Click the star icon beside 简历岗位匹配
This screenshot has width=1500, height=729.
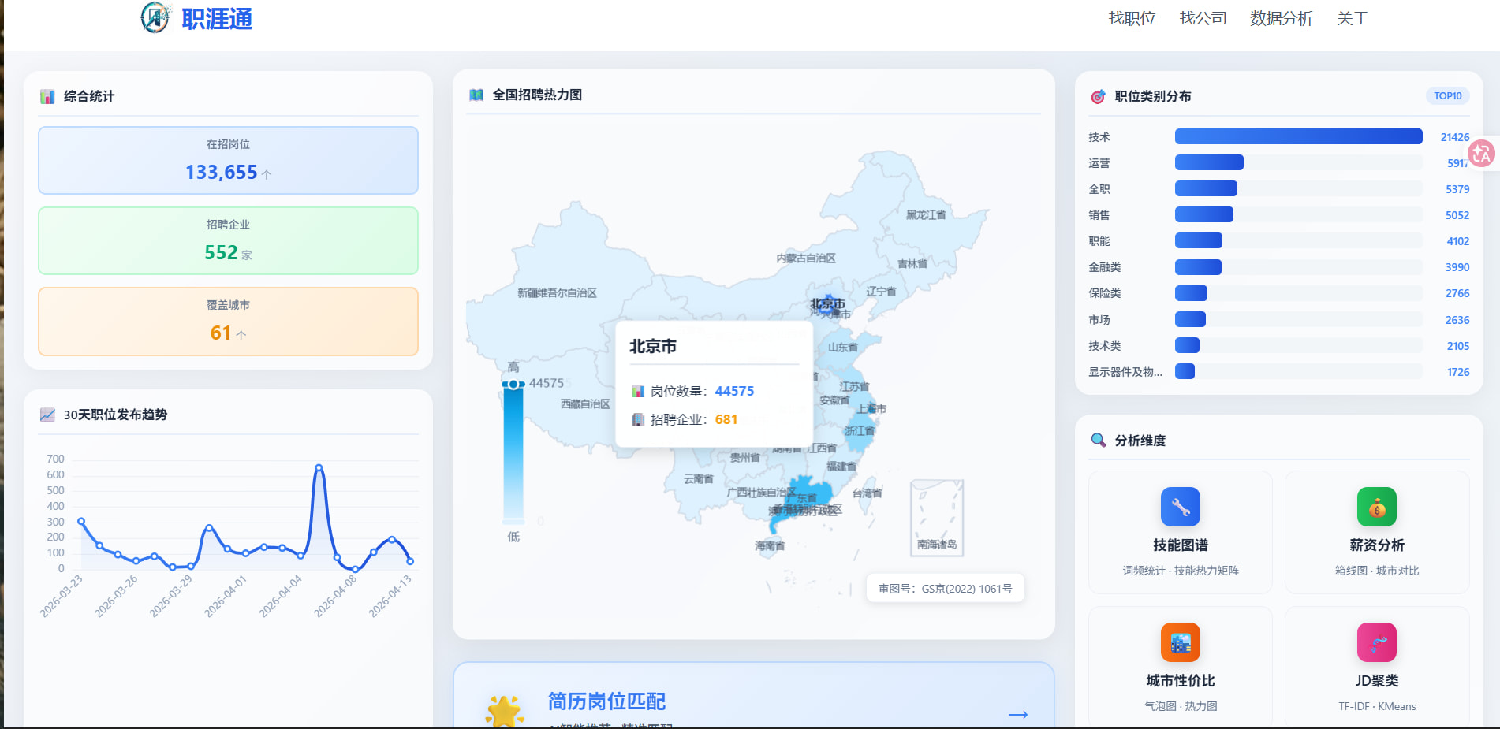(504, 711)
